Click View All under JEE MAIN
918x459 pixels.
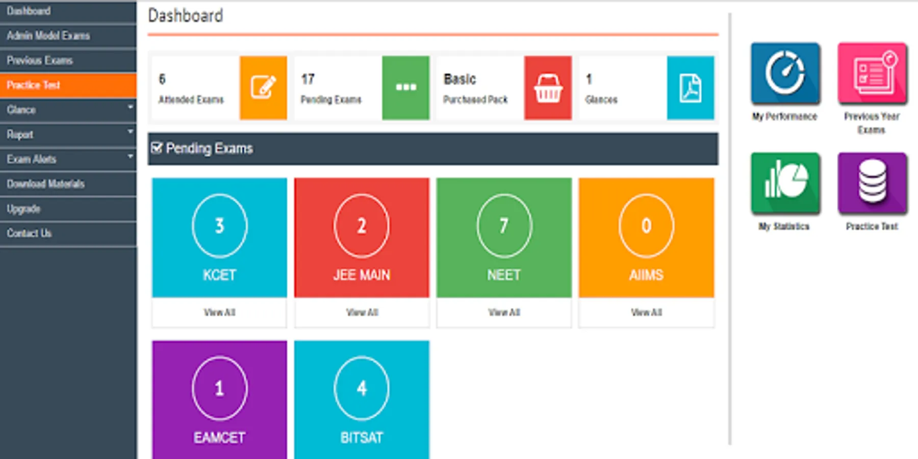362,312
